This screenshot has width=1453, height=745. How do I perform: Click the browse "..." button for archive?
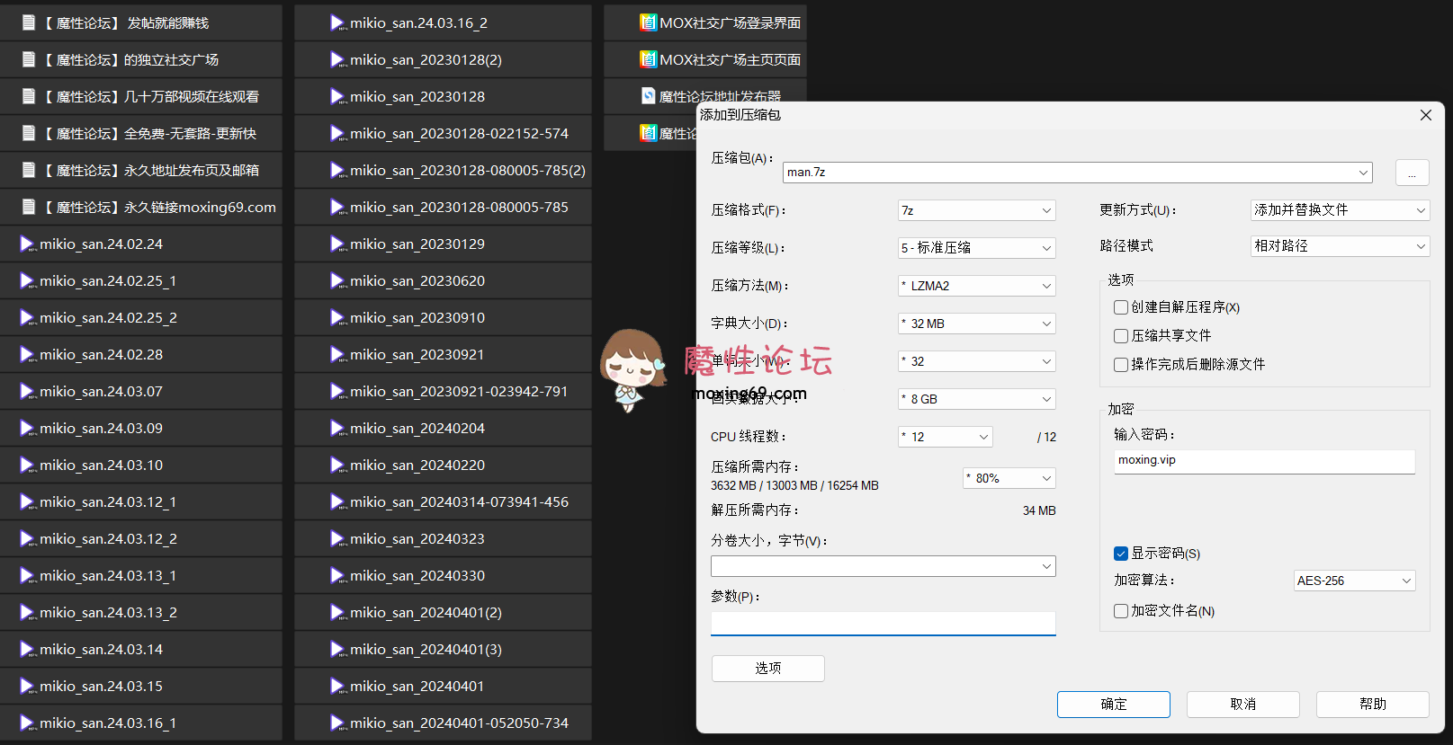coord(1412,173)
